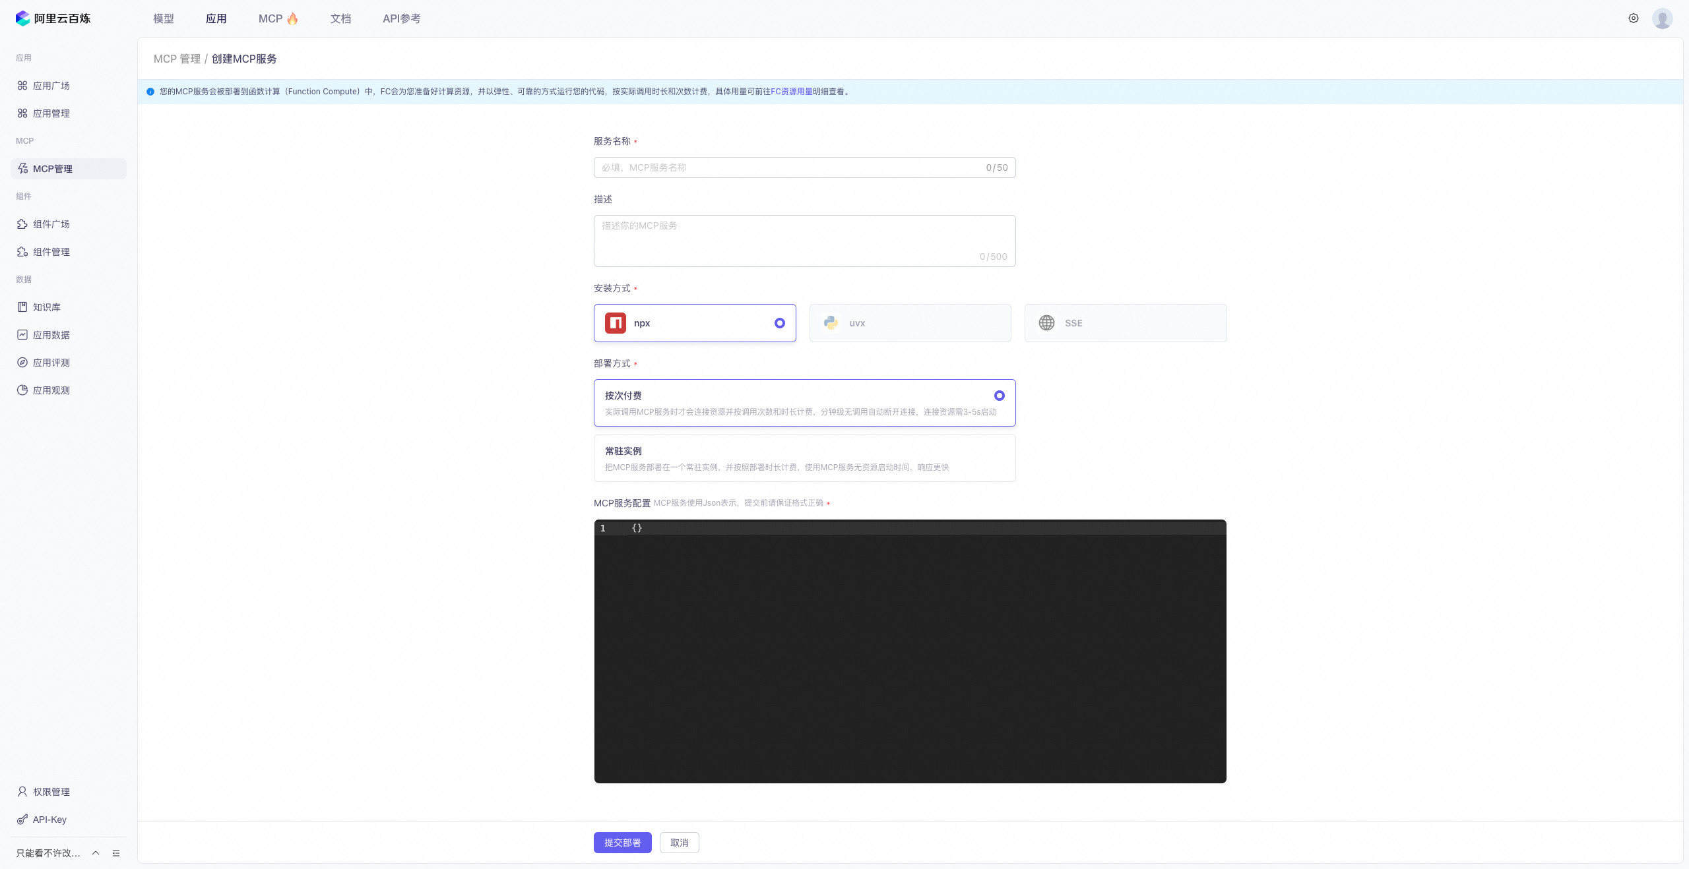The width and height of the screenshot is (1689, 869).
Task: Click the 取消 button
Action: tap(679, 843)
